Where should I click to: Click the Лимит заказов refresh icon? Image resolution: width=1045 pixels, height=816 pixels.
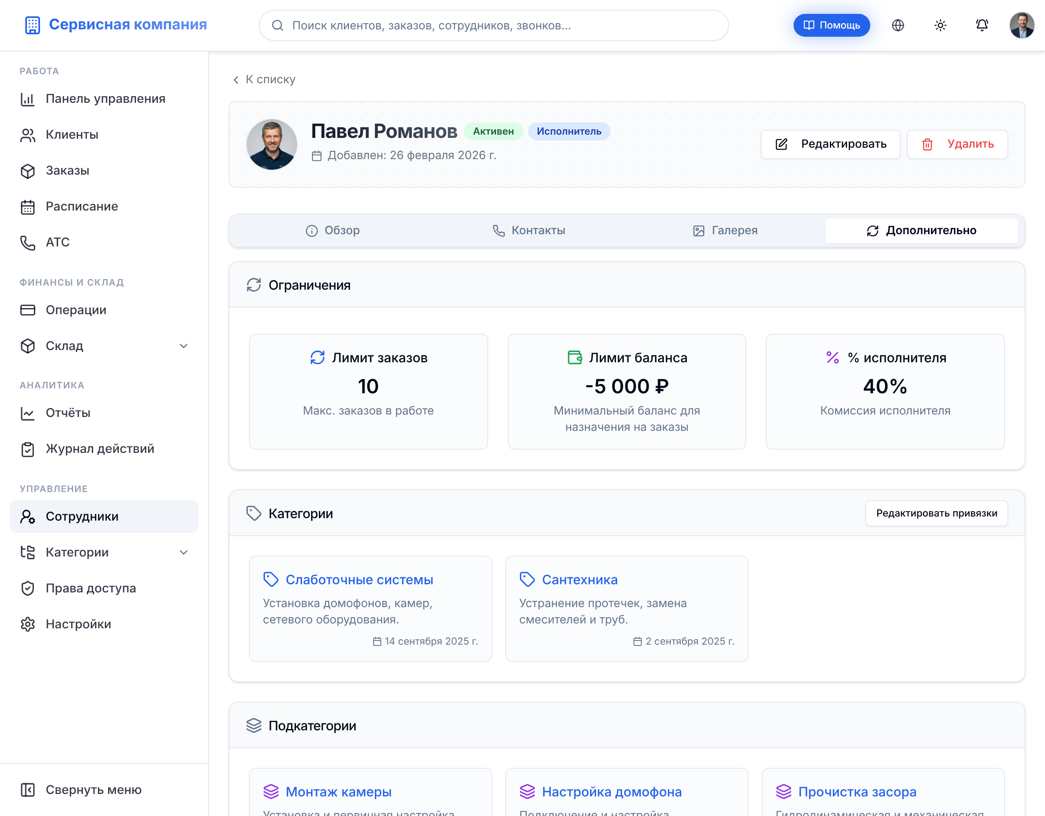tap(317, 357)
